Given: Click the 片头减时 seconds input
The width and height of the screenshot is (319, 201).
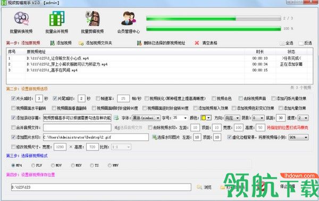Looking at the screenshot, I should (x=39, y=99).
